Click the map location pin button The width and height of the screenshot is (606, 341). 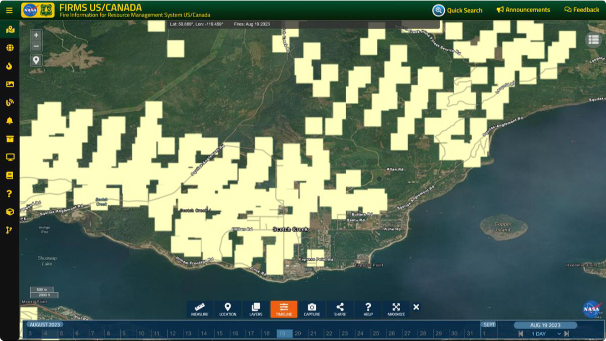click(x=36, y=60)
